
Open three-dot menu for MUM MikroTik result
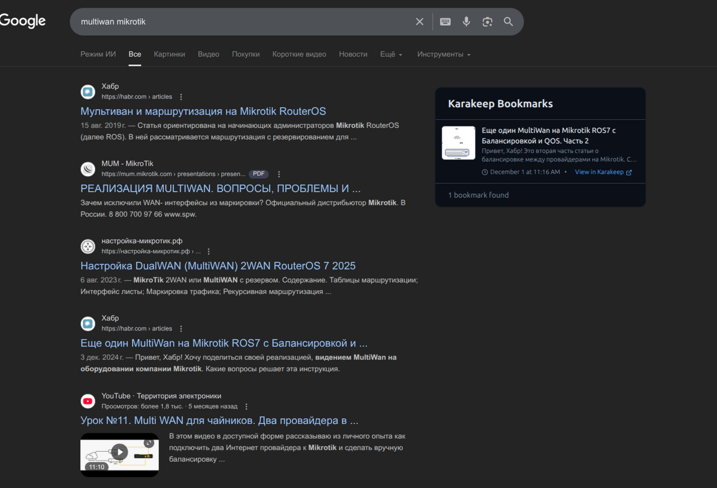point(279,174)
